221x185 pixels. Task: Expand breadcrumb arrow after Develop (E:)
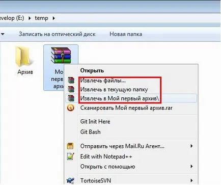coord(30,18)
